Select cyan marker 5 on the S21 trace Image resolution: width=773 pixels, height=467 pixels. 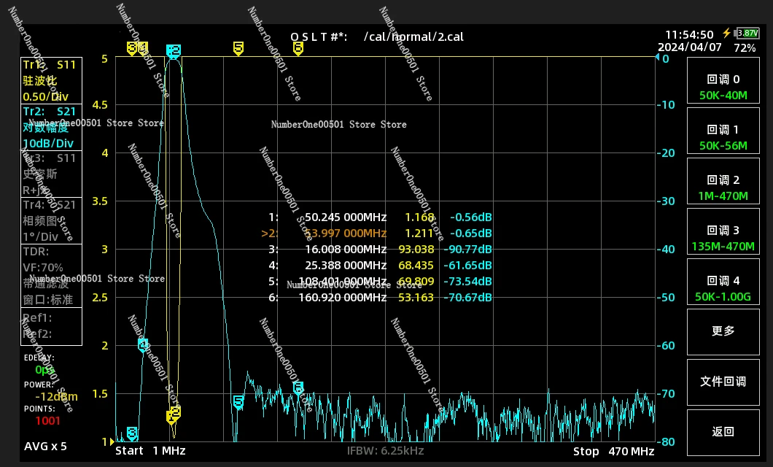pyautogui.click(x=238, y=402)
